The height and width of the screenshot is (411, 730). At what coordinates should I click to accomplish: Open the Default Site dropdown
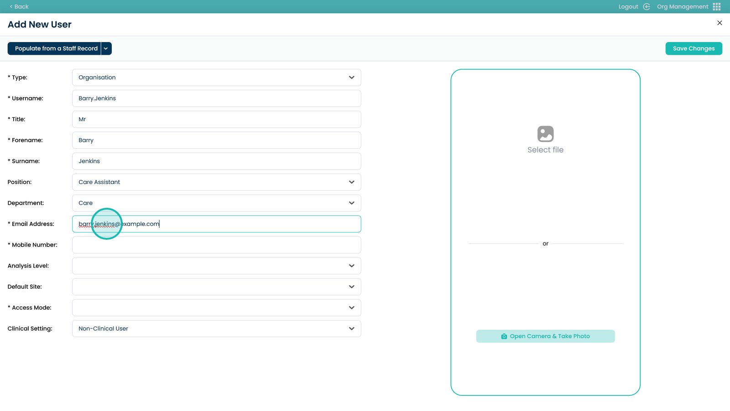tap(217, 287)
